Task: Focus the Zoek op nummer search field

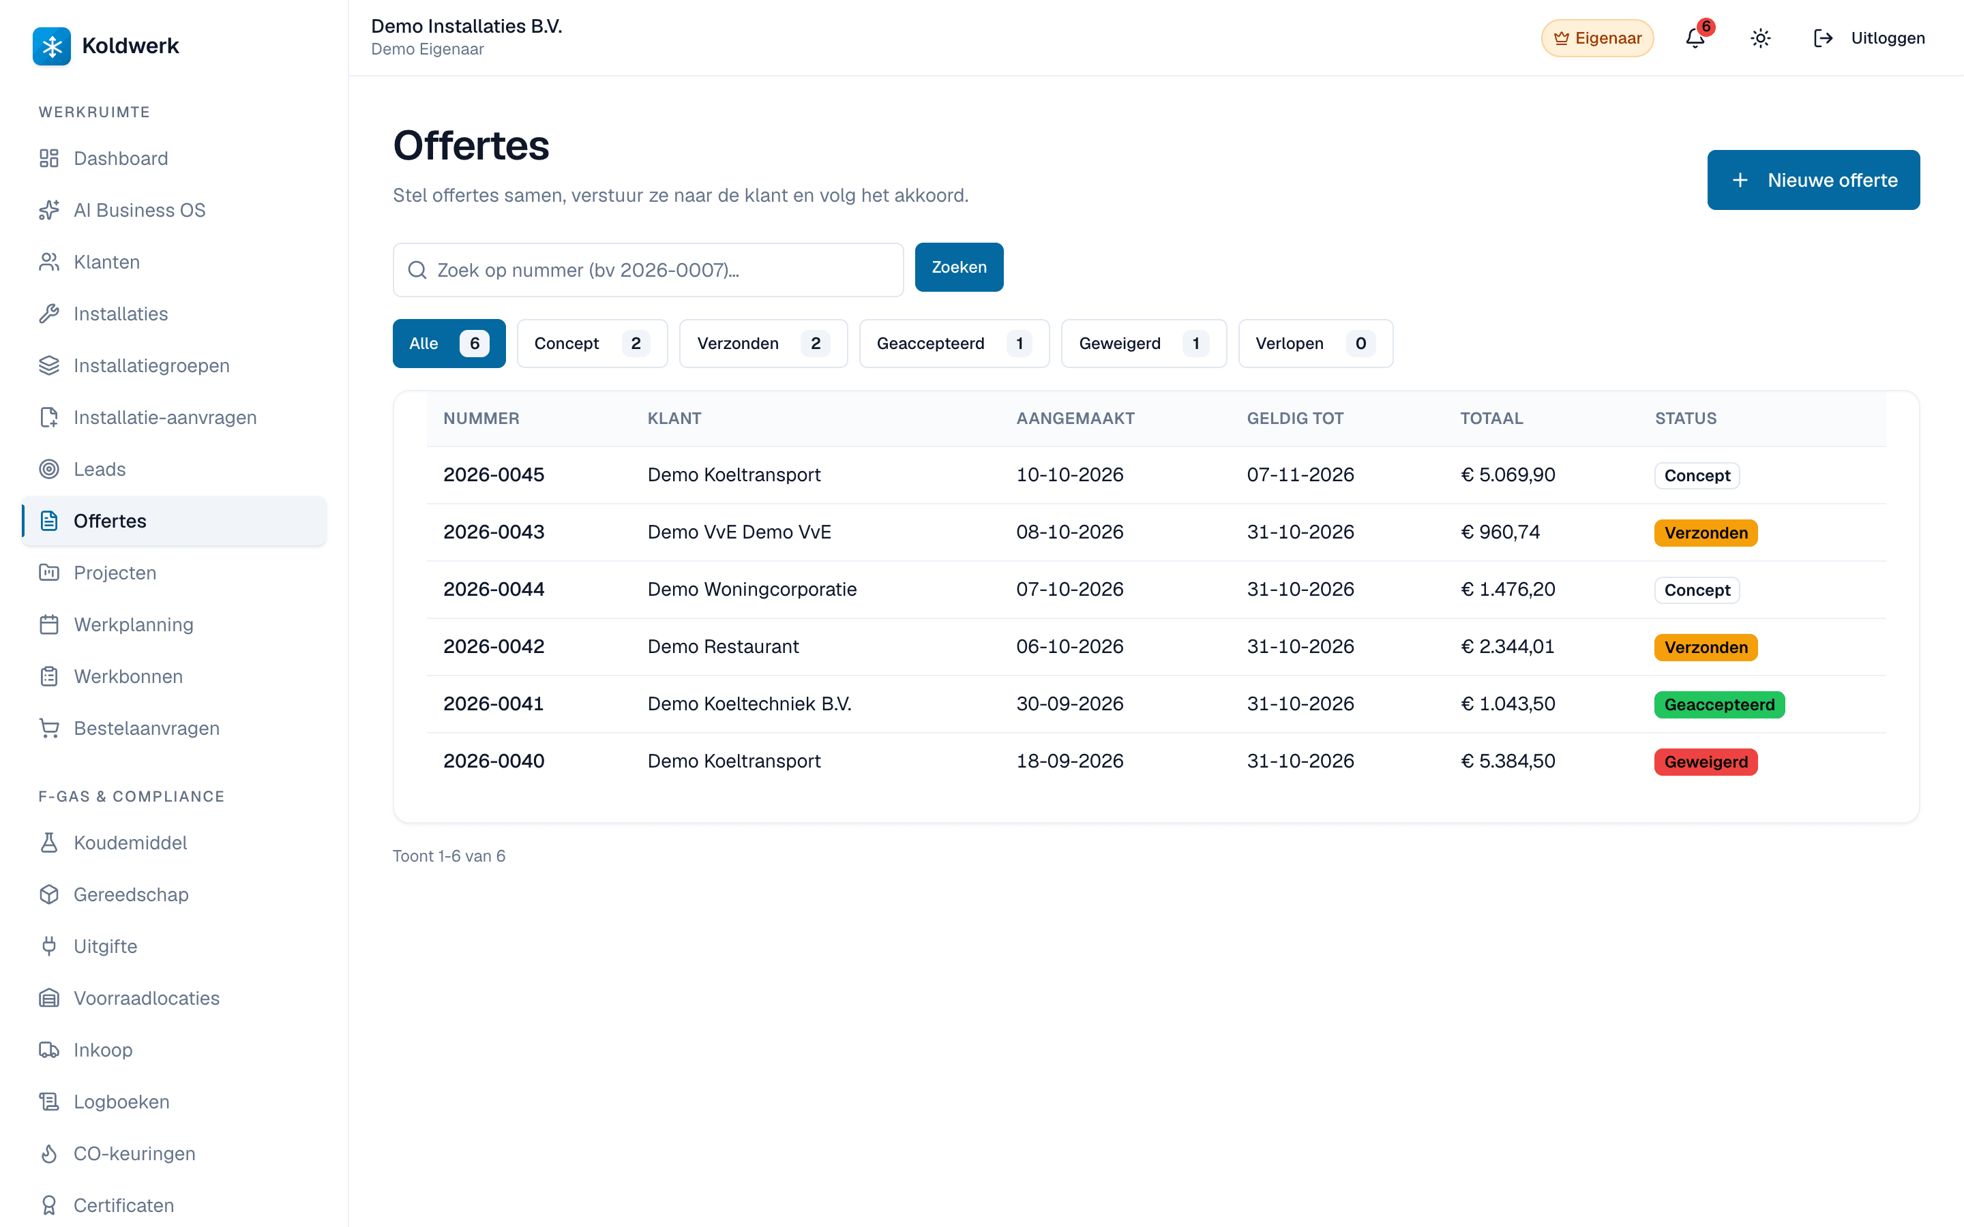Action: pyautogui.click(x=648, y=270)
